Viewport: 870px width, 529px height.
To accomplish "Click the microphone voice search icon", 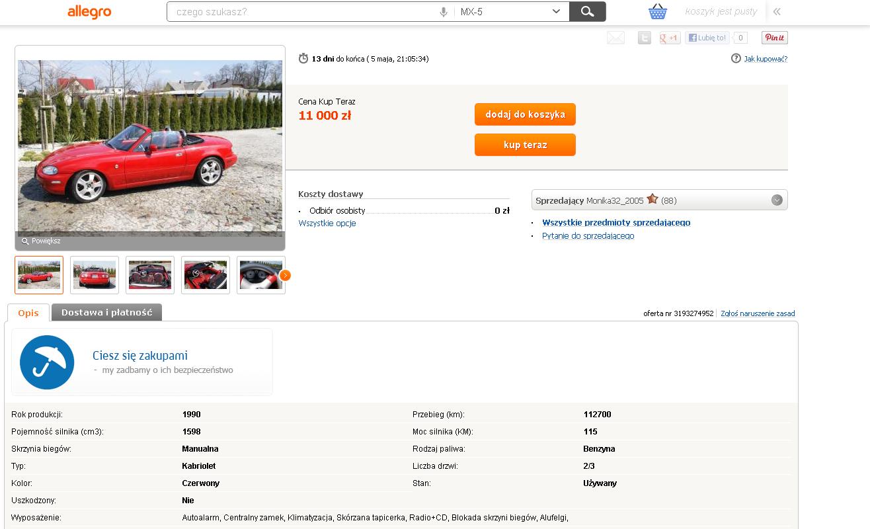I will 444,12.
